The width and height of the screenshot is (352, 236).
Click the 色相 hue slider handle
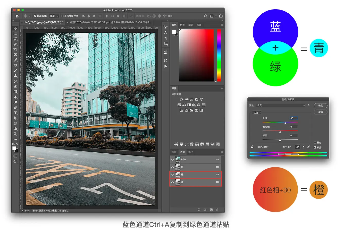coord(285,123)
